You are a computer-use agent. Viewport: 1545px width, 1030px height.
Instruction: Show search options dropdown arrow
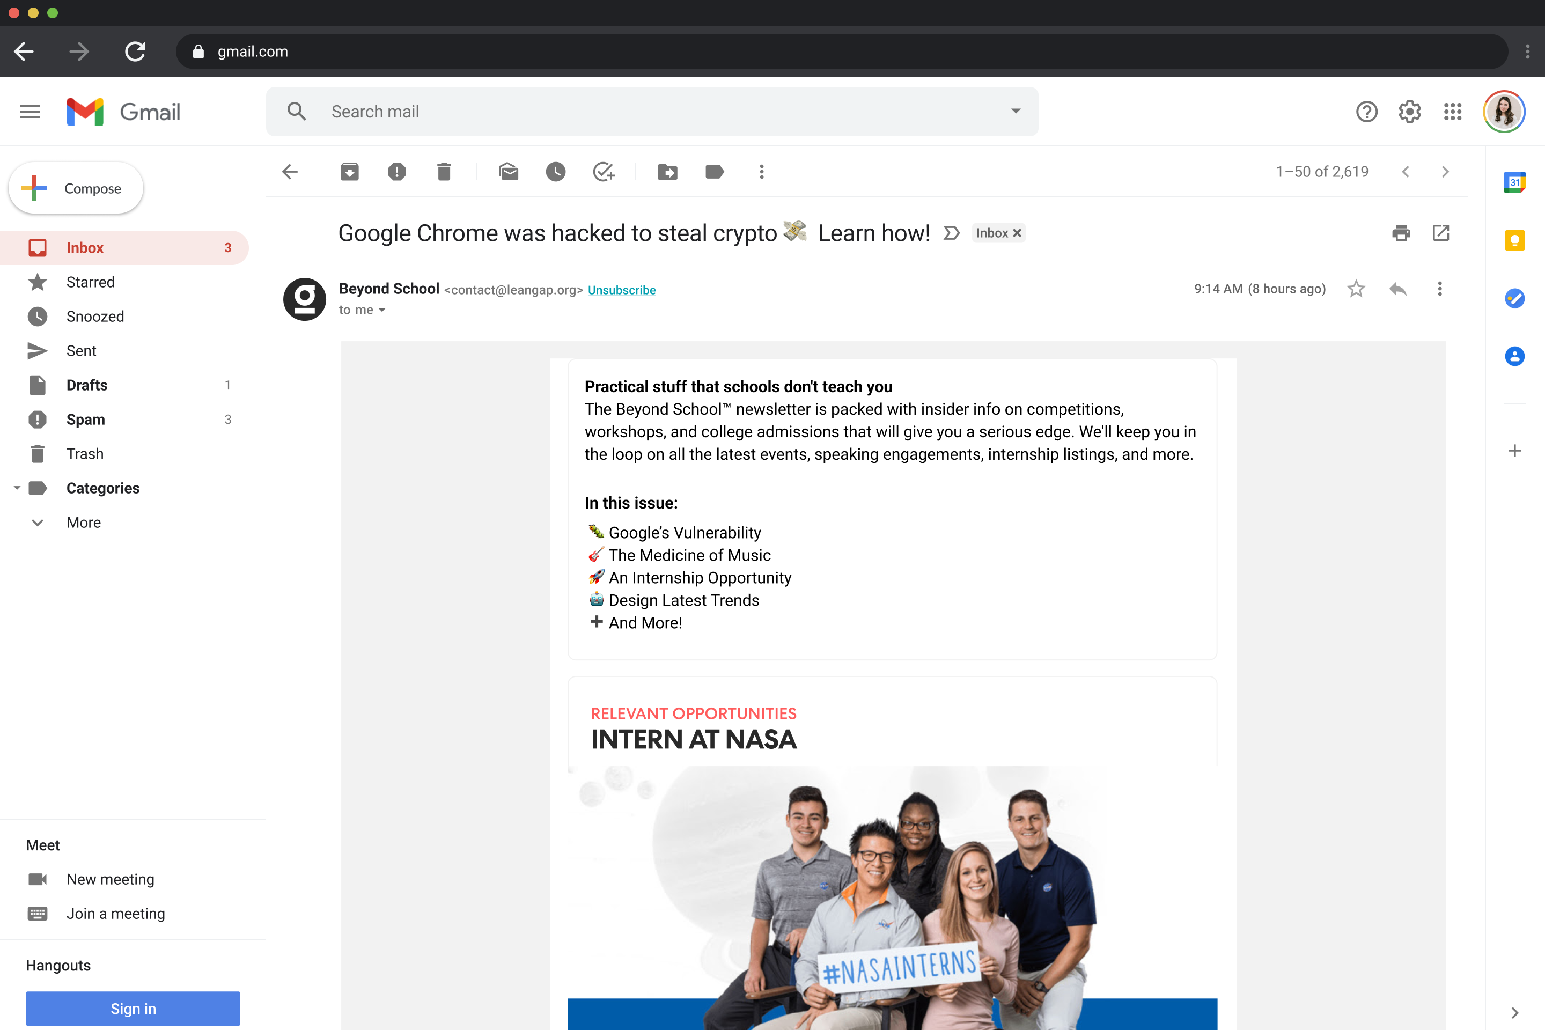1016,111
